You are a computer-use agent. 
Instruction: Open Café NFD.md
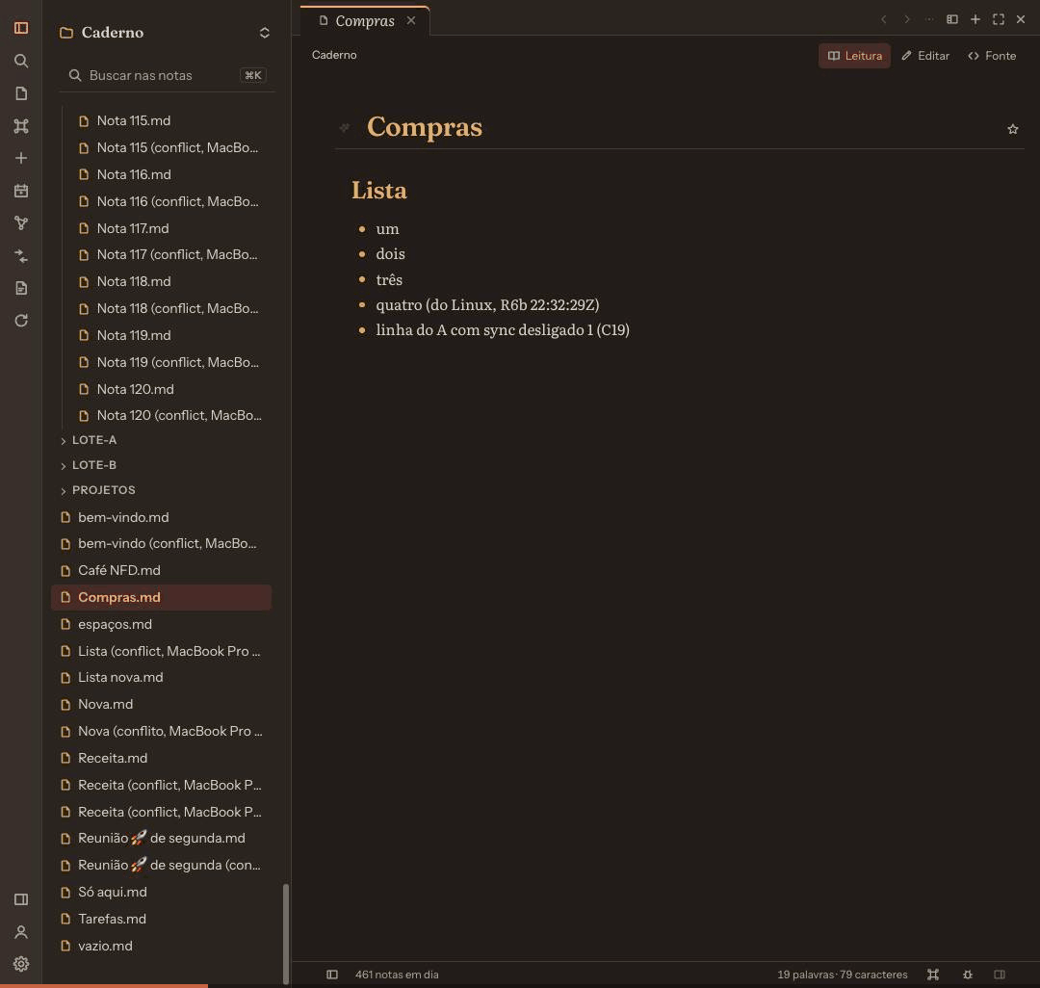pyautogui.click(x=161, y=570)
